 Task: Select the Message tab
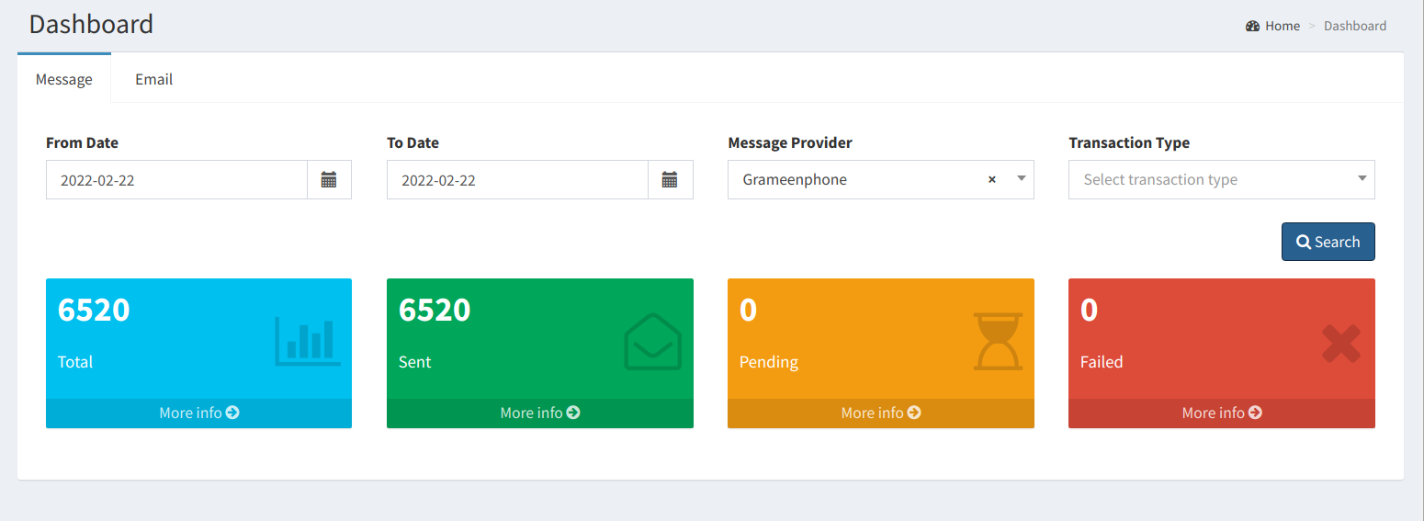tap(64, 79)
